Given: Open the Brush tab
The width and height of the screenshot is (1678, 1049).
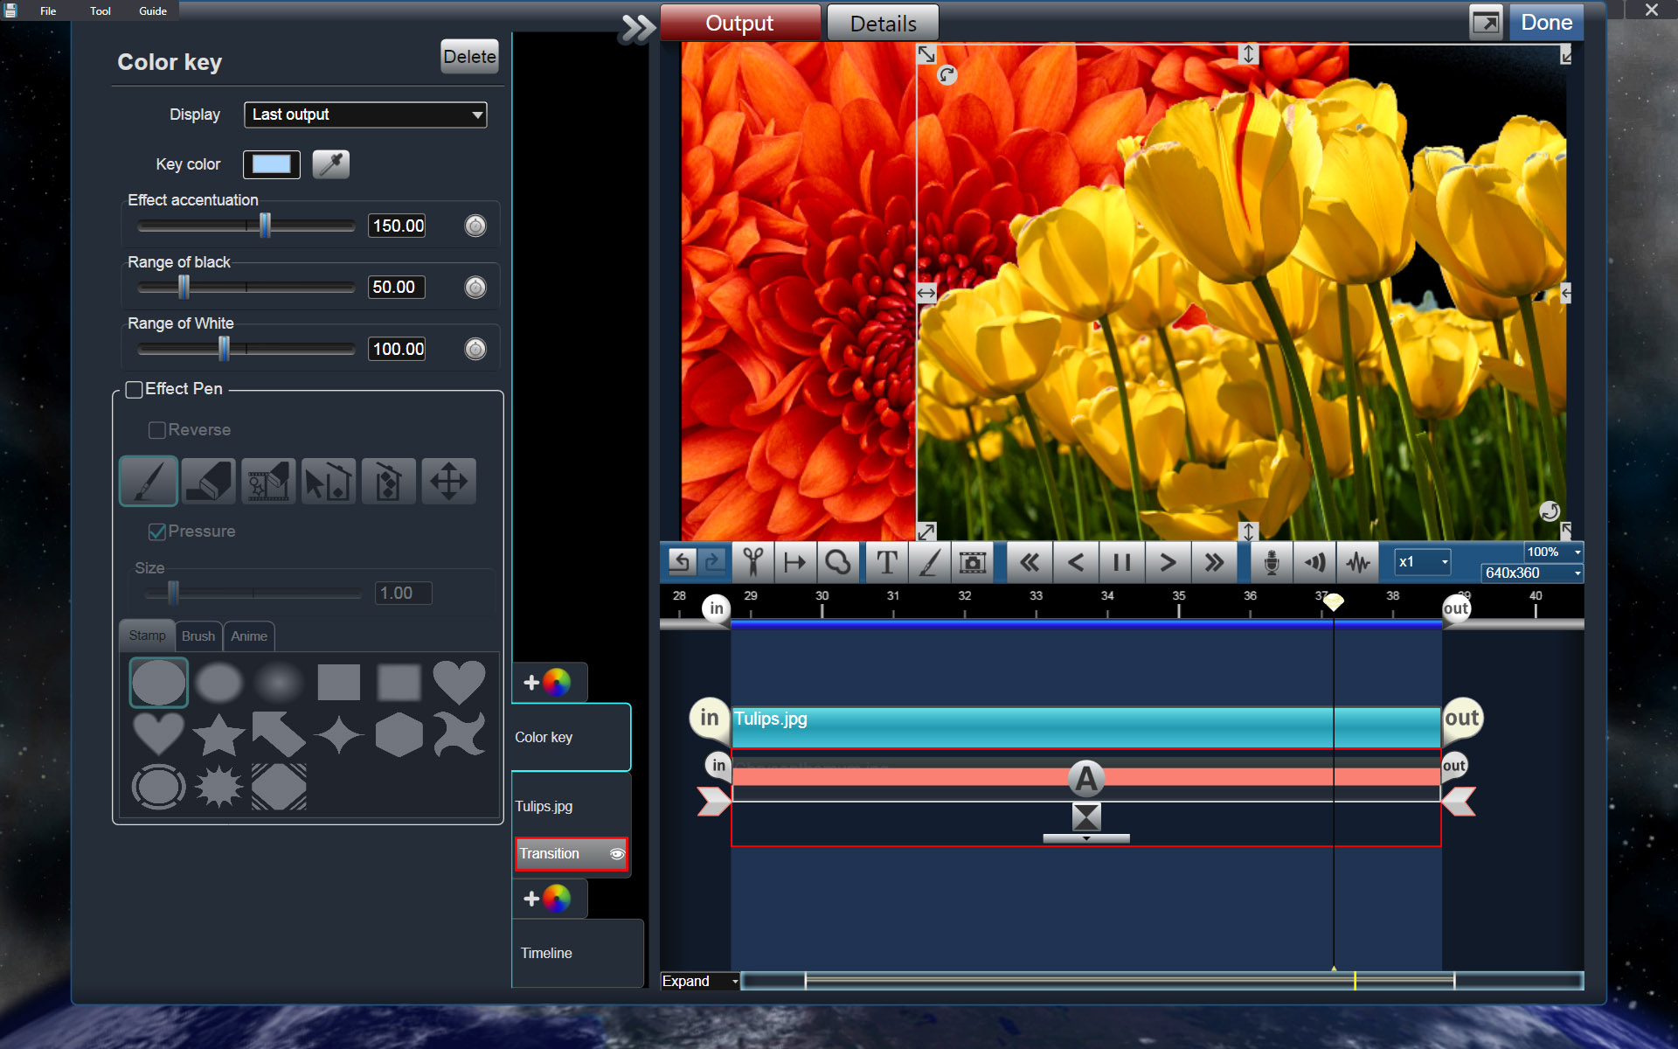Looking at the screenshot, I should coord(198,636).
